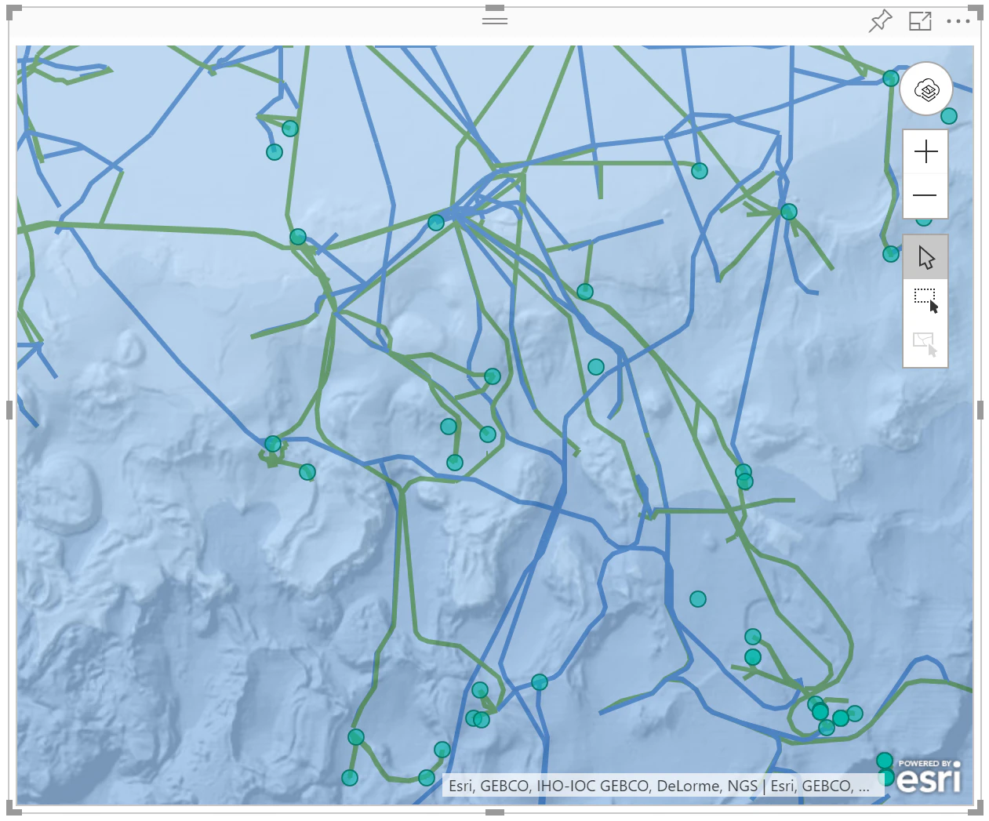The width and height of the screenshot is (989, 821).
Task: Choose the rectangle selection tool
Action: click(925, 300)
